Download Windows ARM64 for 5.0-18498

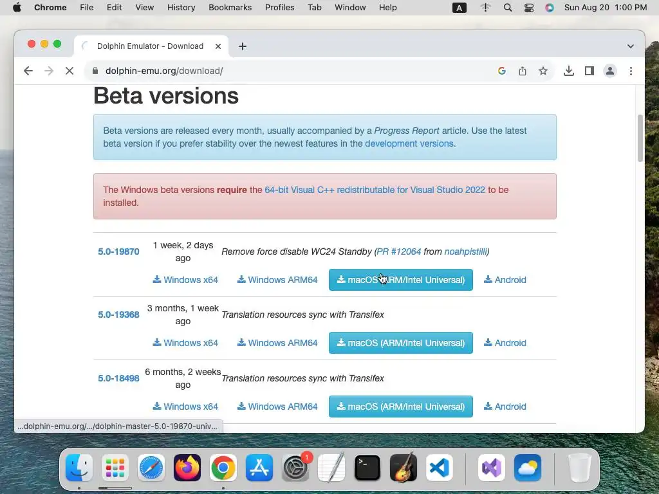[x=277, y=407]
